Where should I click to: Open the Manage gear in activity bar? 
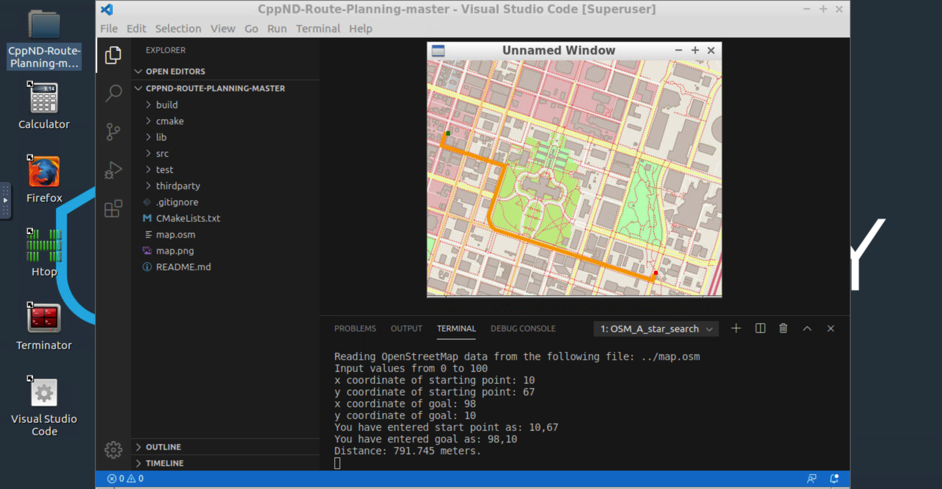point(113,450)
